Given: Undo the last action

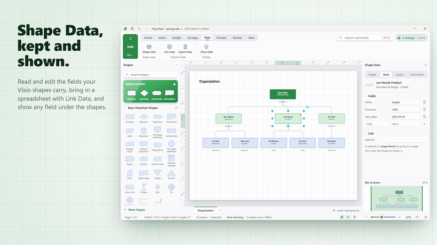Looking at the screenshot, I should click(139, 29).
